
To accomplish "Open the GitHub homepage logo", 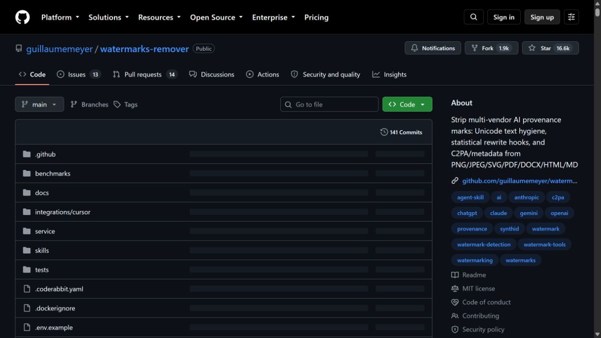I will click(x=22, y=17).
